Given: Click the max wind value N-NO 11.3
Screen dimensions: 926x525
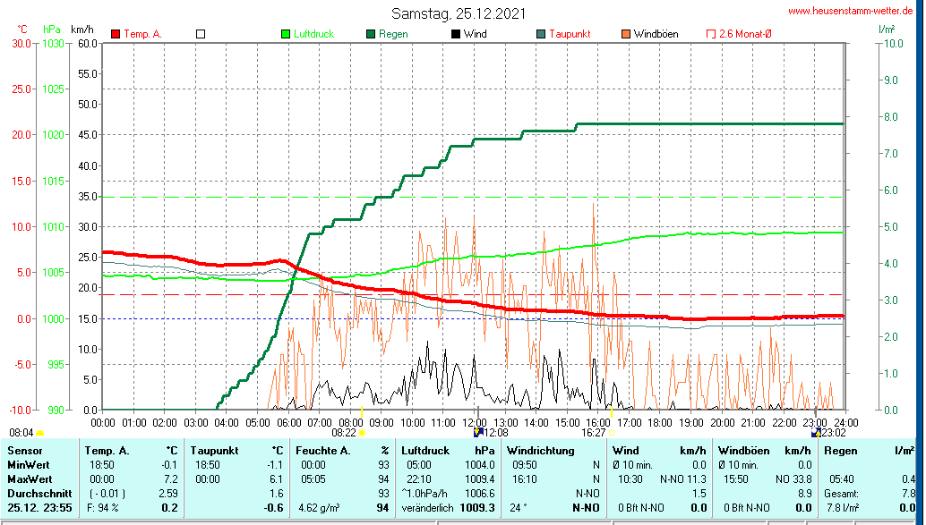Looking at the screenshot, I should pos(682,479).
